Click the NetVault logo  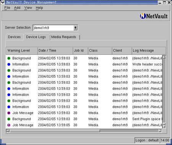click(154, 16)
